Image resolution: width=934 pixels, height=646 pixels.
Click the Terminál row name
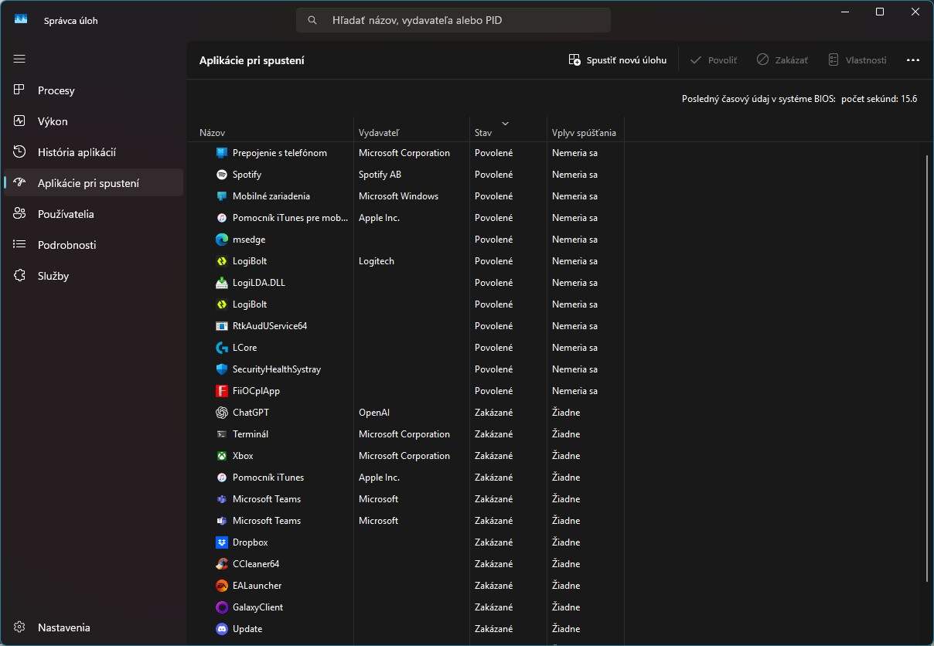251,434
